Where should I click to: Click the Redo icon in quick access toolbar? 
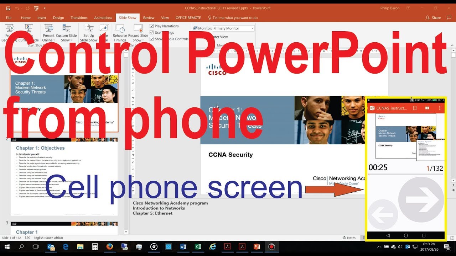[27, 8]
